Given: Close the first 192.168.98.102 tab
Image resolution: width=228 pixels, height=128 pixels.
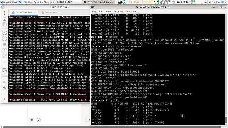Looking at the screenshot, I should (x=35, y=13).
